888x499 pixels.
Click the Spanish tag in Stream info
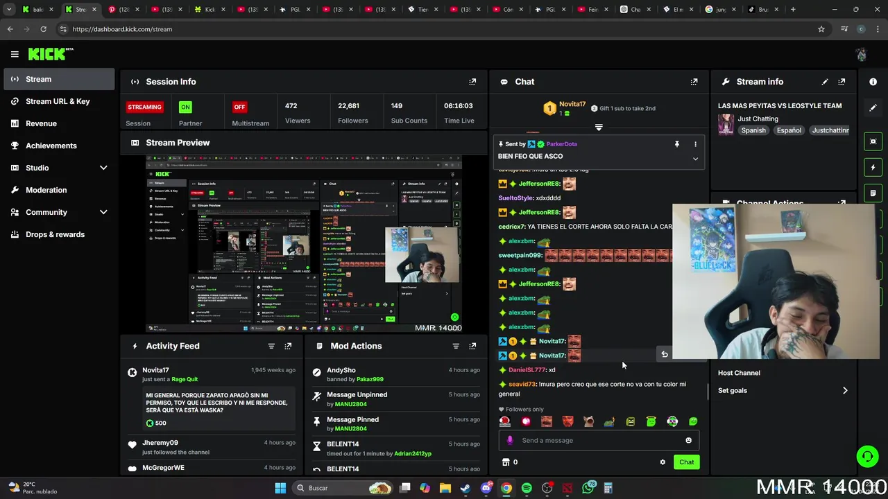coord(753,130)
